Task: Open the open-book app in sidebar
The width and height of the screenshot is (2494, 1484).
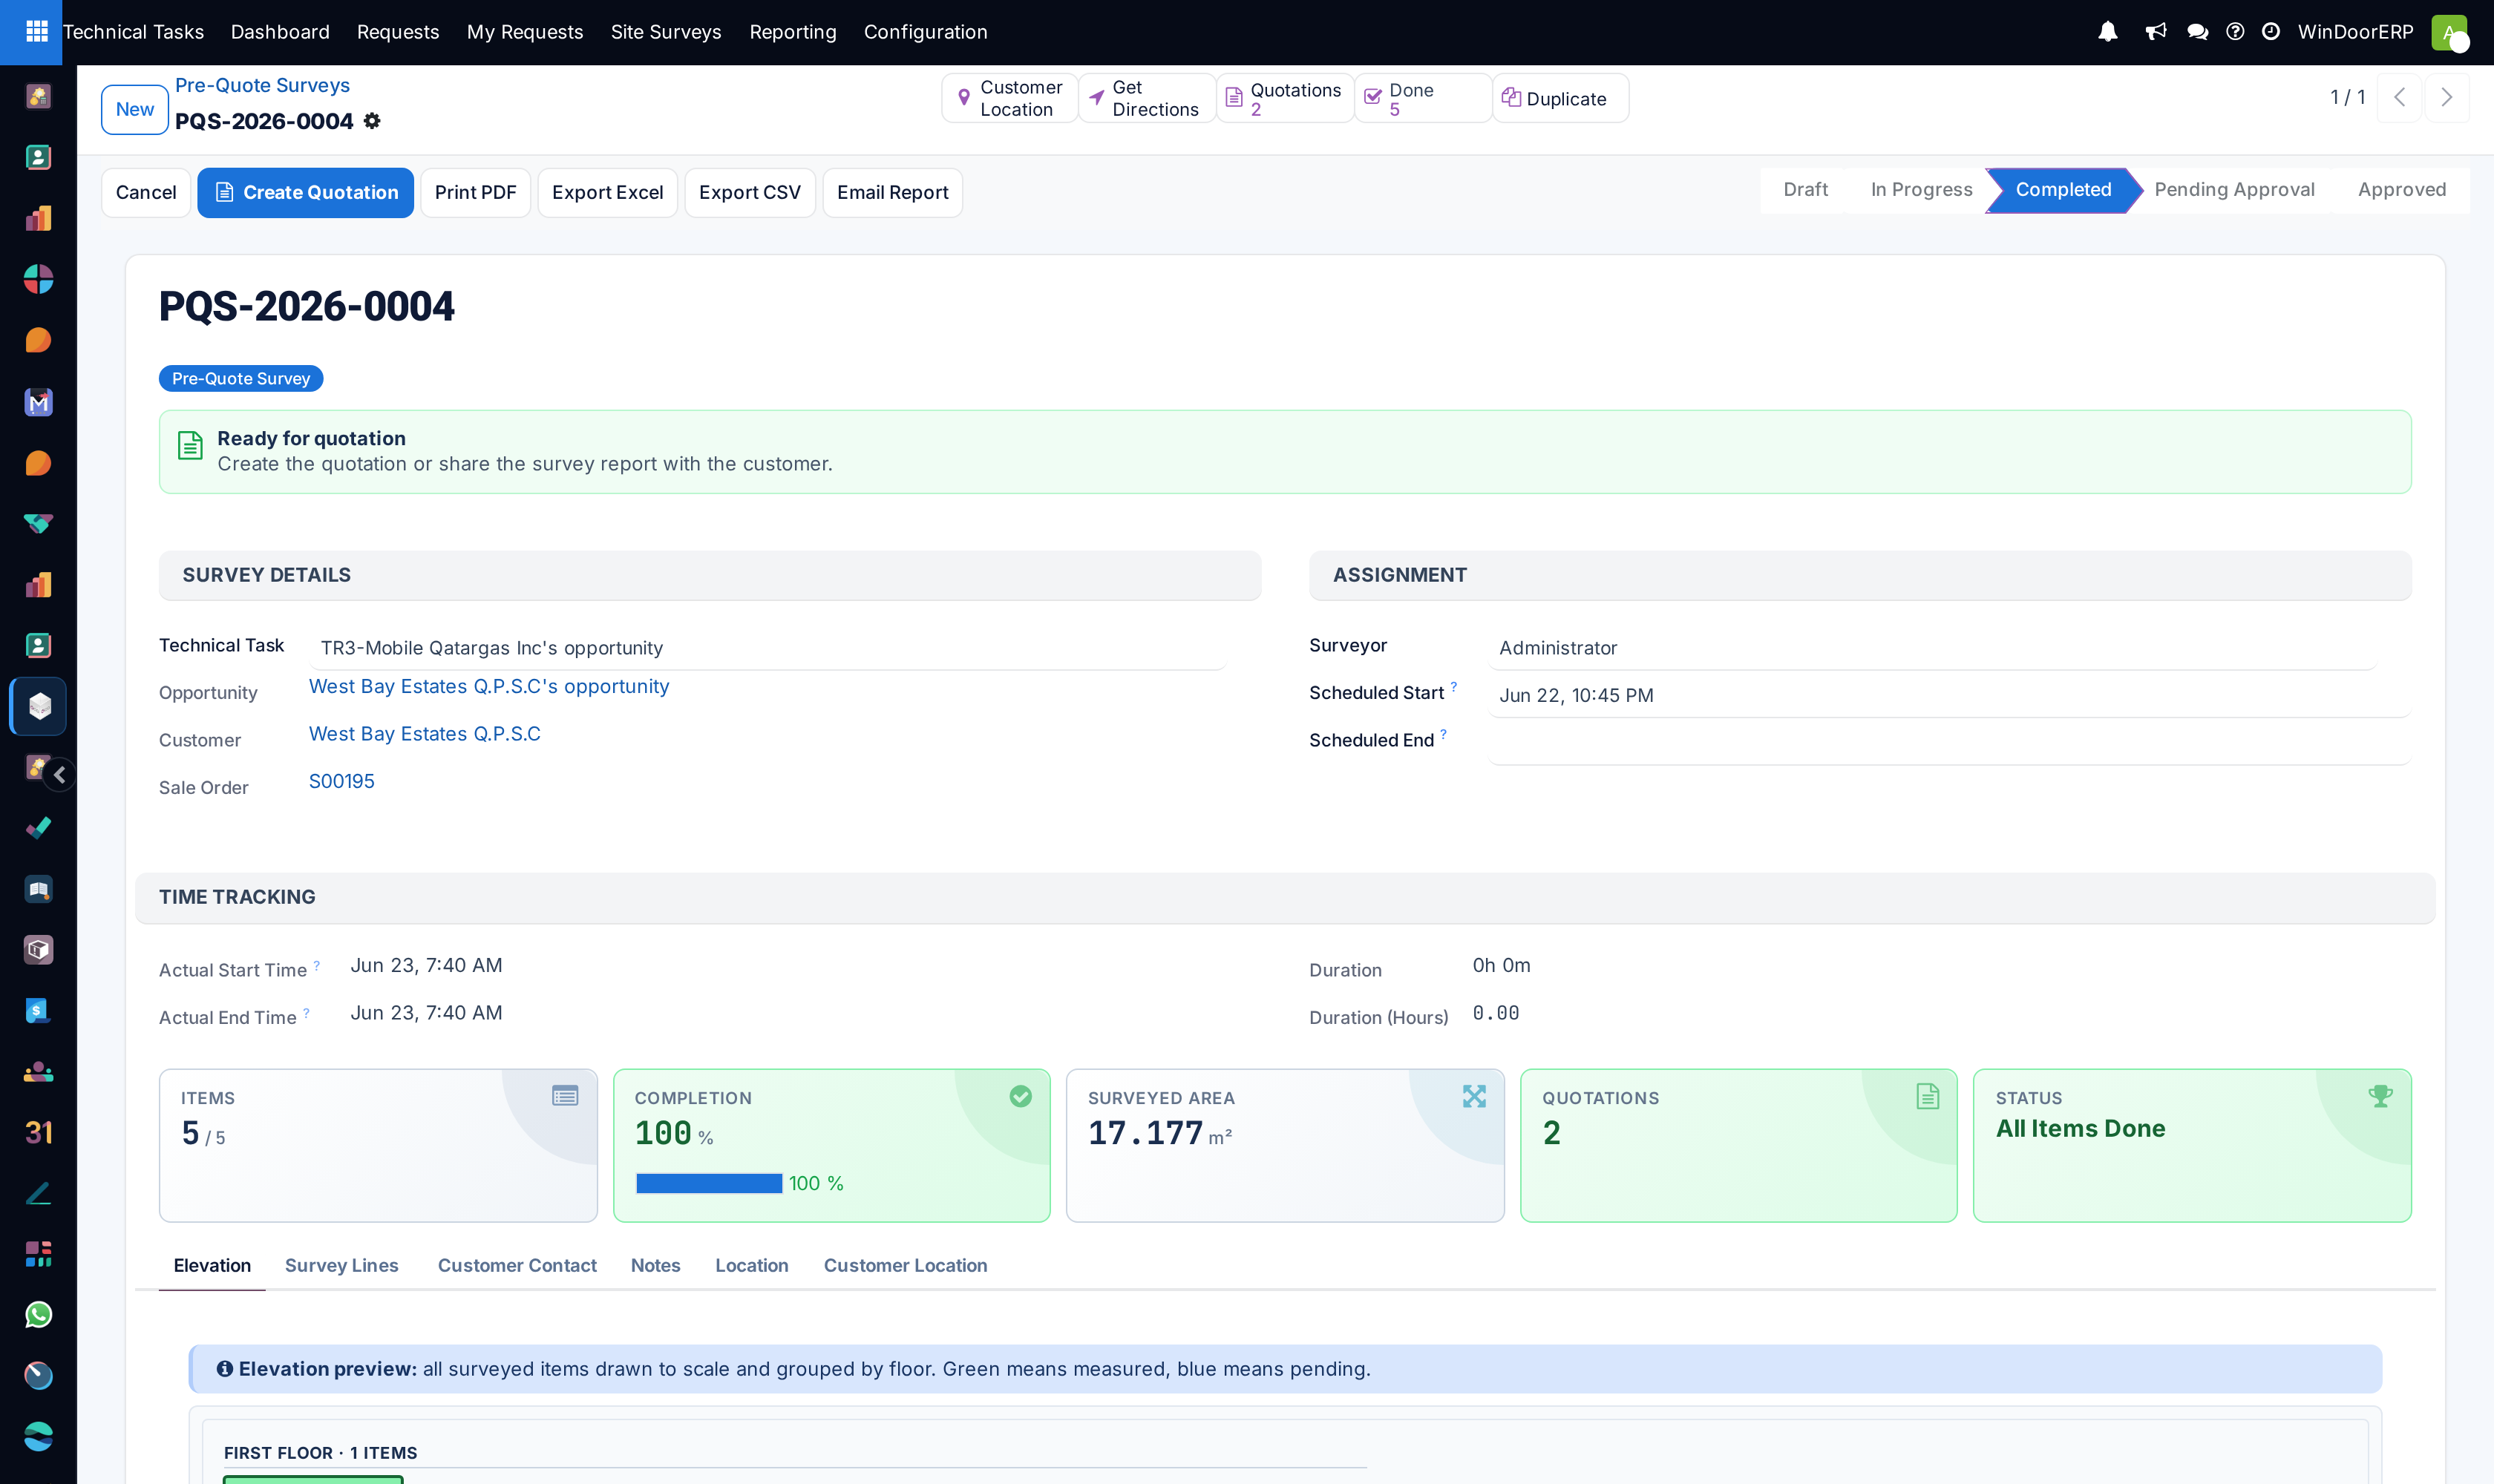Action: [x=38, y=889]
